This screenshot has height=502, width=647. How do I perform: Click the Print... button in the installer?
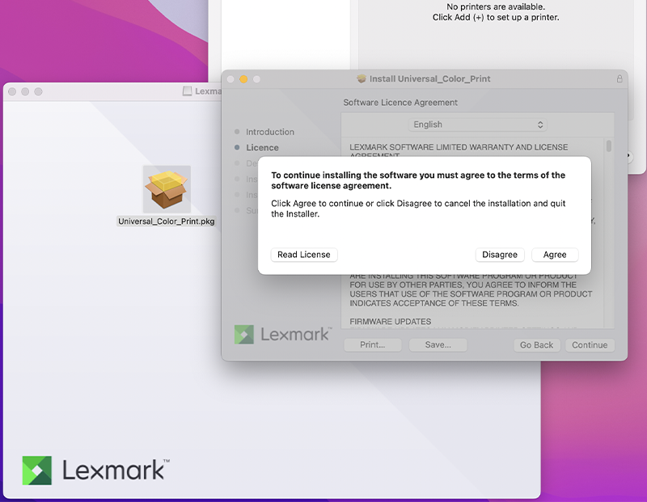[x=372, y=345]
